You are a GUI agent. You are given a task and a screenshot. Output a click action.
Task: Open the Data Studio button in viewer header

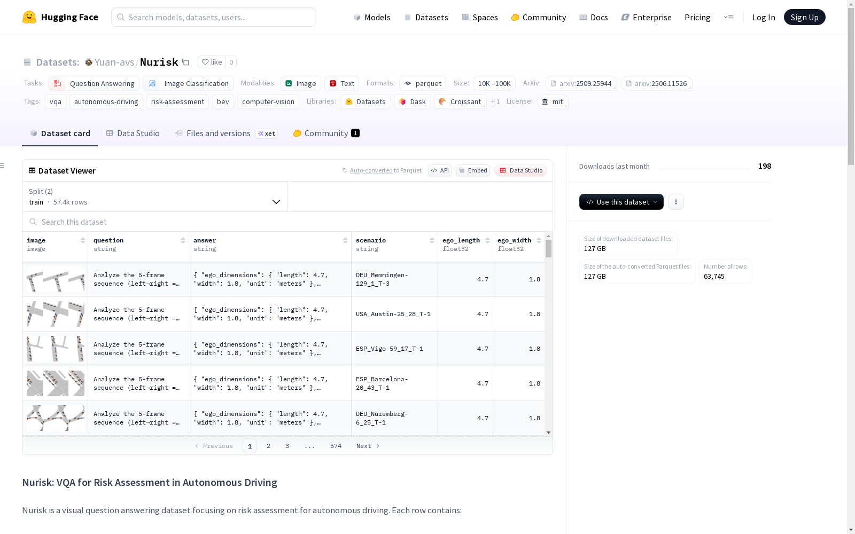(520, 170)
